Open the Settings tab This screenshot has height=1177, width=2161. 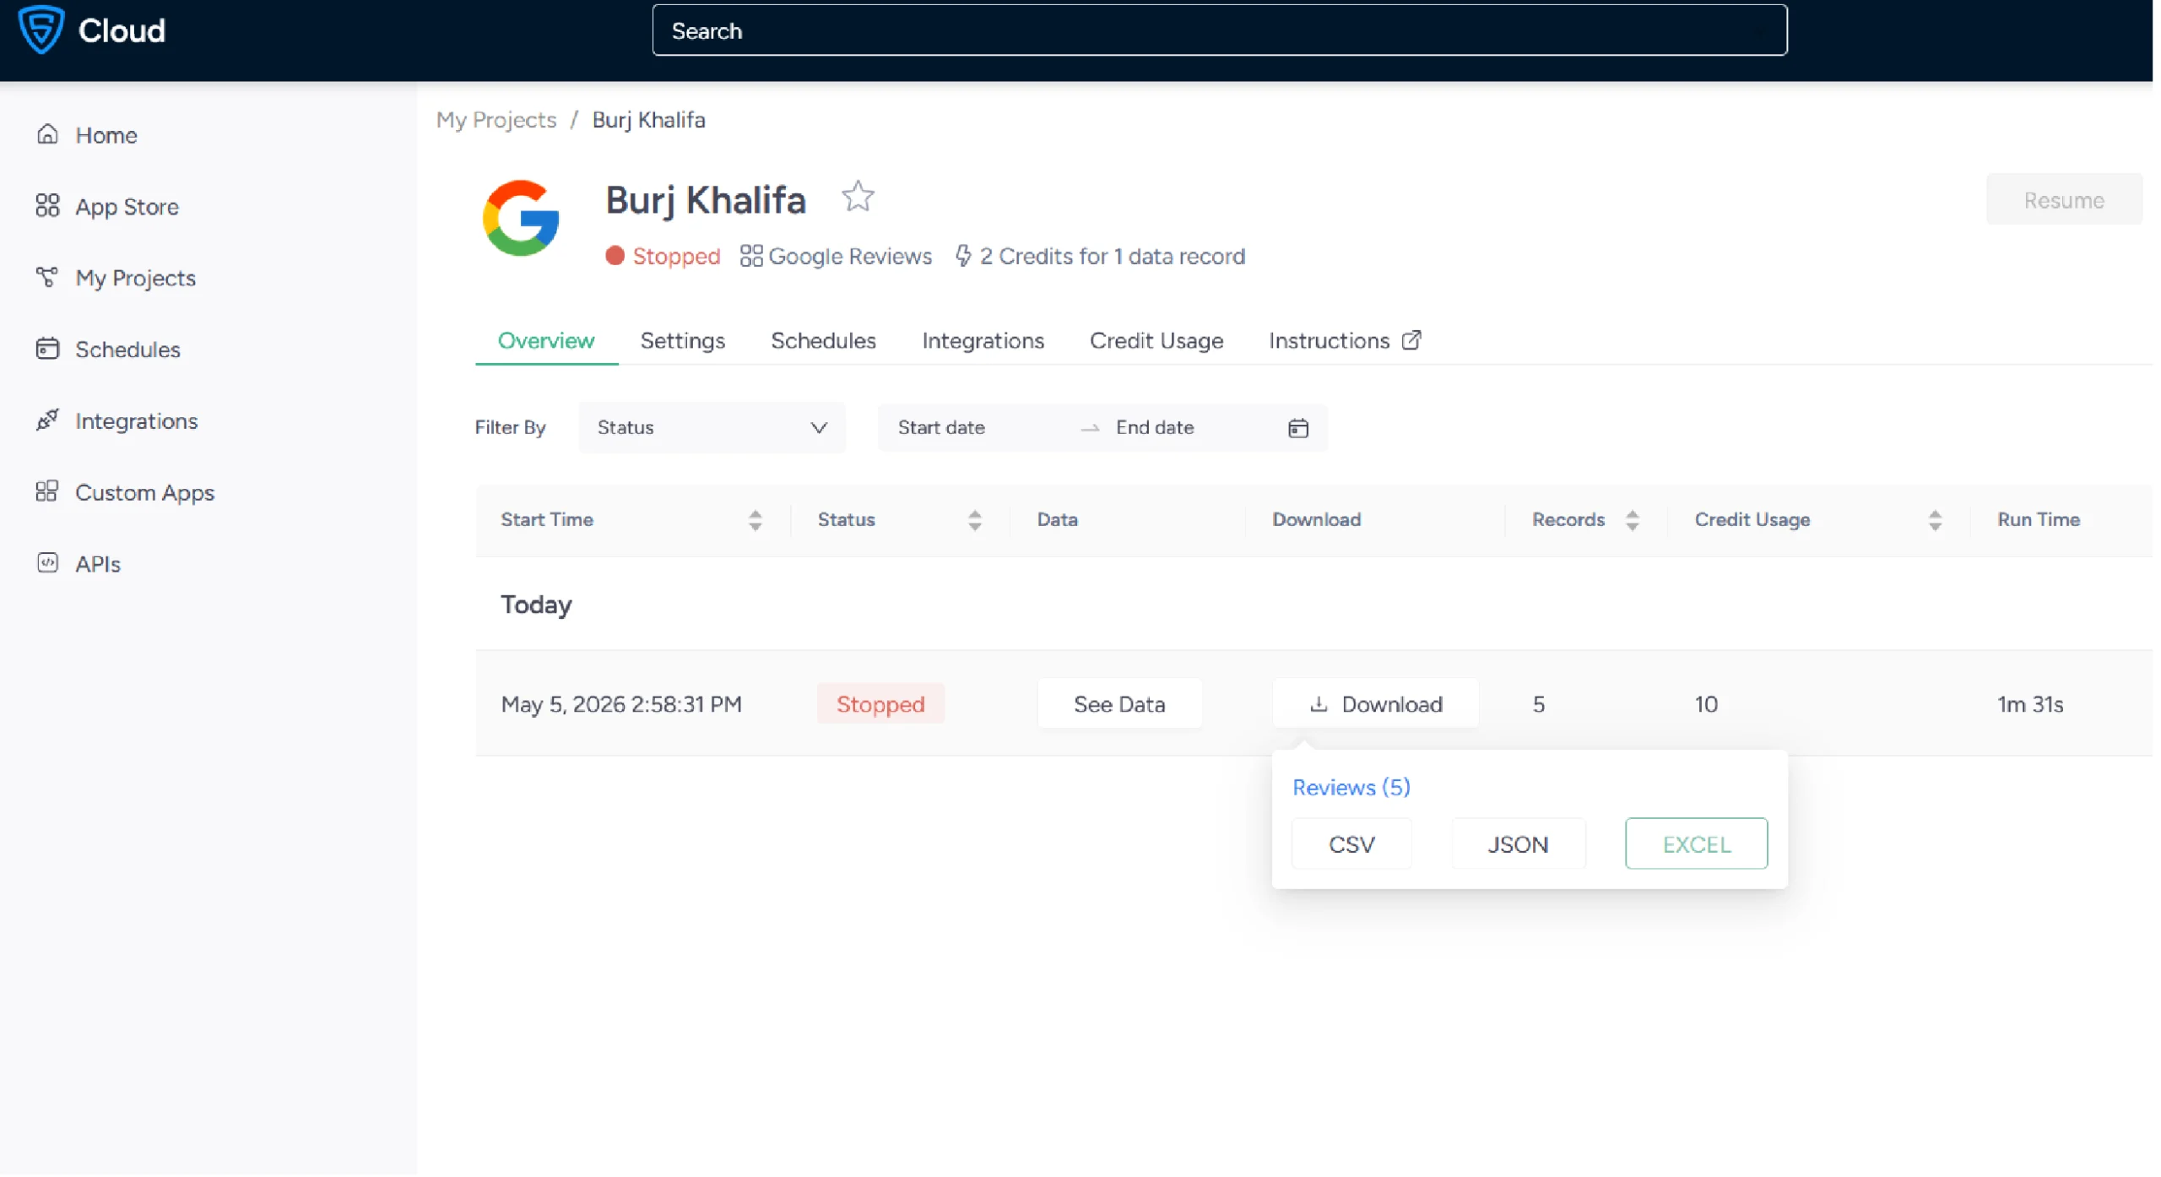(x=682, y=340)
